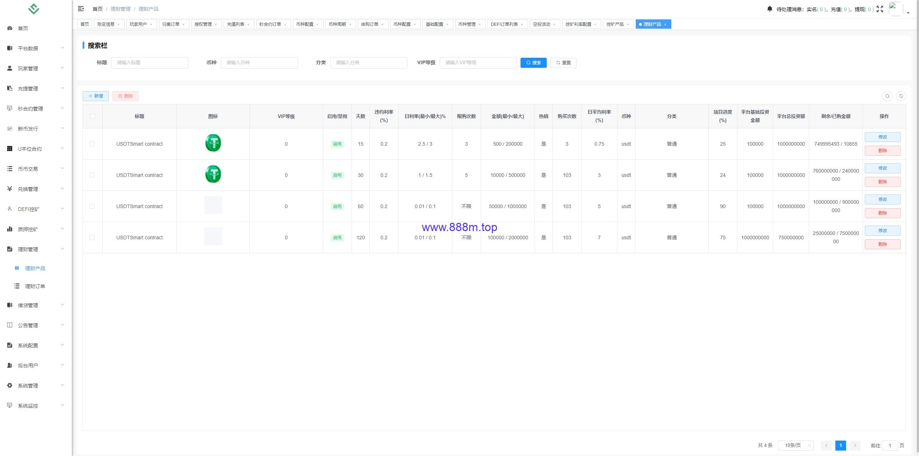Image resolution: width=919 pixels, height=456 pixels.
Task: Click USDT icon in the 30-day row
Action: tap(213, 174)
